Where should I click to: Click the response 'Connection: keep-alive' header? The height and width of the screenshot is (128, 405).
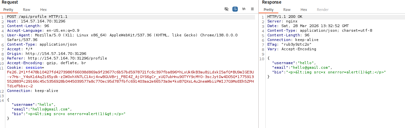(293, 40)
